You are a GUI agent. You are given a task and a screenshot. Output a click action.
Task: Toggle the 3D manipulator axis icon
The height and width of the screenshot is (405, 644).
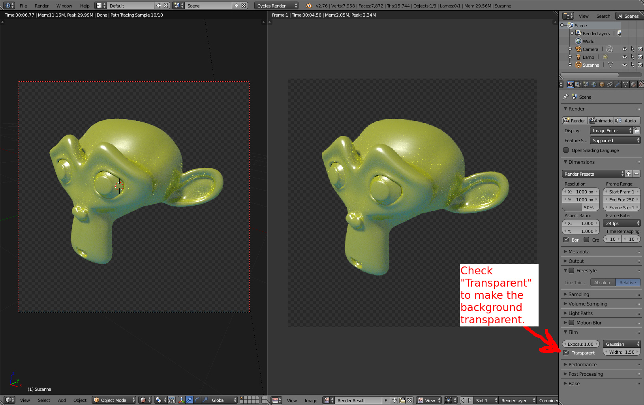[x=182, y=400]
